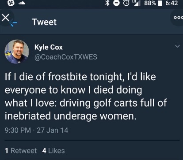The image size is (183, 160).
Task: View the 4 Likes list
Action: [53, 151]
